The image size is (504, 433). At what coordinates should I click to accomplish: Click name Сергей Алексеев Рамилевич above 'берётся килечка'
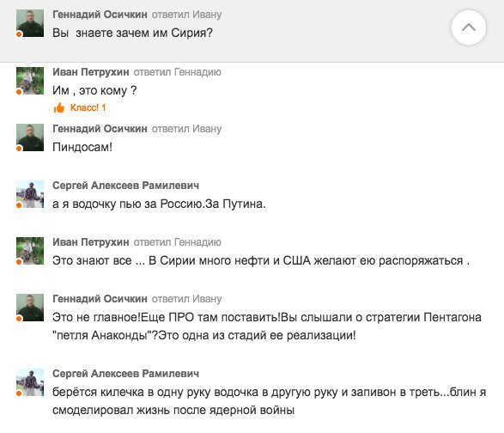(125, 374)
